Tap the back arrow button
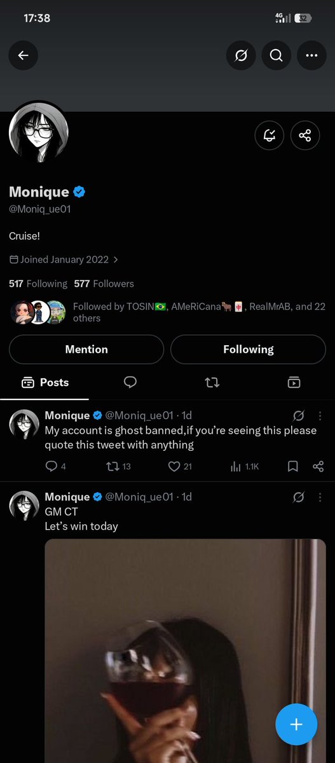This screenshot has height=763, width=335. click(x=24, y=56)
